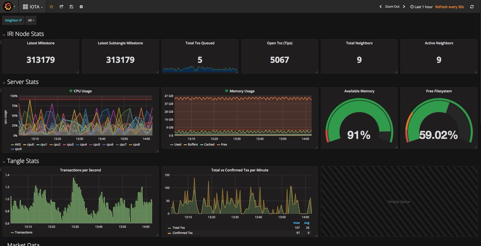Open the Last 1 hour time picker
Viewport: 481px width, 246px height.
point(421,7)
